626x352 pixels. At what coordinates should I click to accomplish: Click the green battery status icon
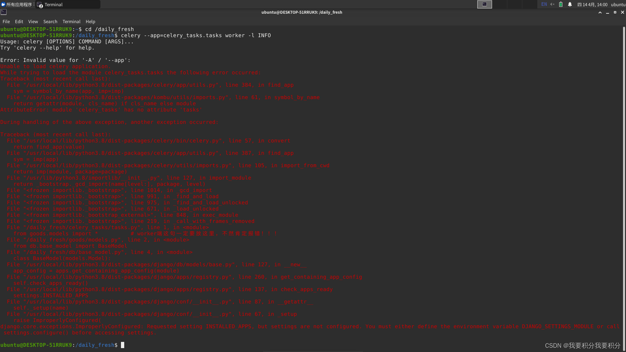(561, 4)
